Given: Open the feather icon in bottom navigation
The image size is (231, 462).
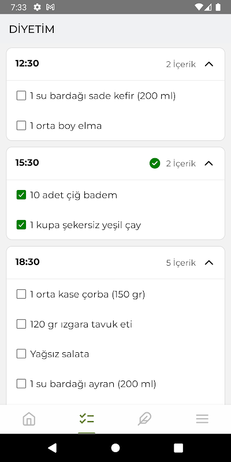Looking at the screenshot, I should coord(144,419).
